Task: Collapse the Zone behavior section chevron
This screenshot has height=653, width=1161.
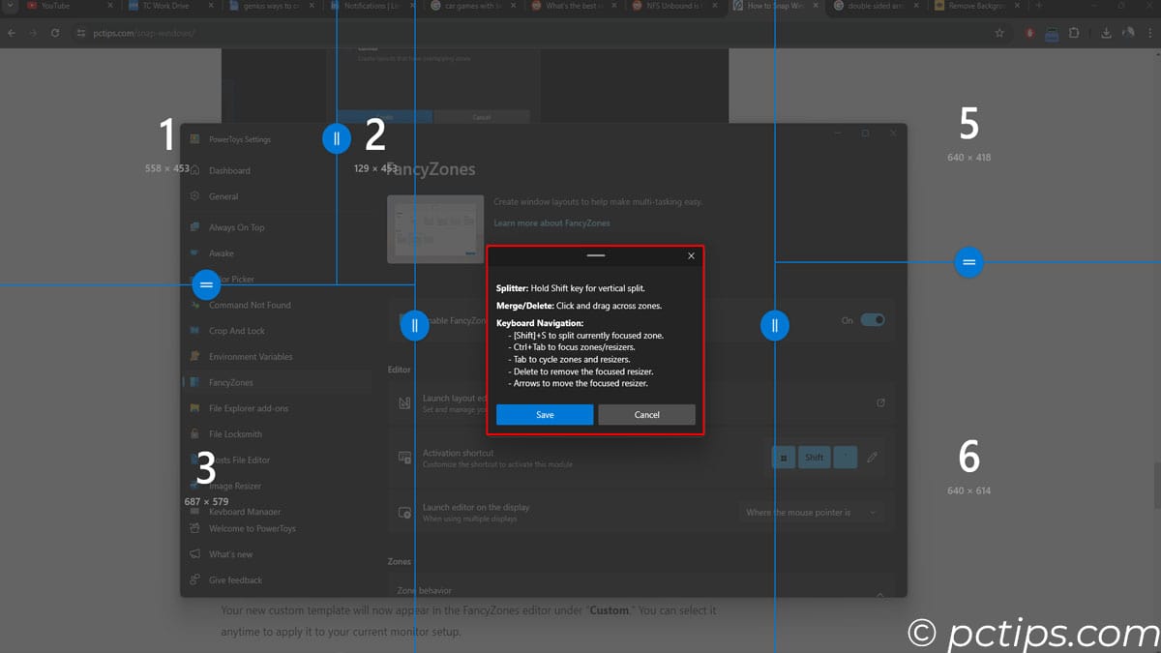Action: point(879,594)
